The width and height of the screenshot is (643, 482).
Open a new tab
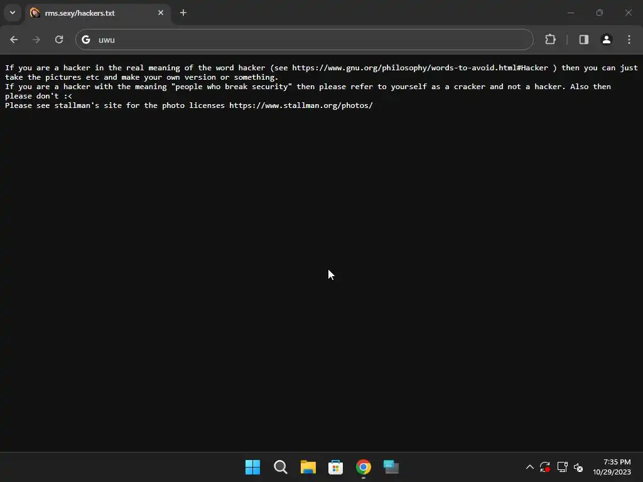click(183, 13)
